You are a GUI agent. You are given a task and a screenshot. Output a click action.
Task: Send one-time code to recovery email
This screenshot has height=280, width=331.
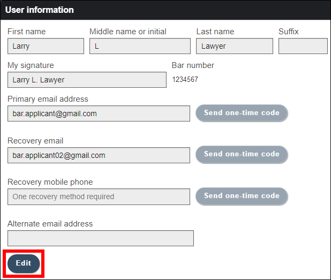tap(242, 154)
